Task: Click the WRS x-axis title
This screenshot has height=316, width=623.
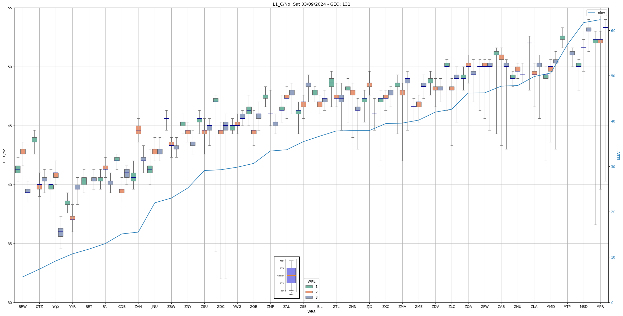Action: click(311, 312)
